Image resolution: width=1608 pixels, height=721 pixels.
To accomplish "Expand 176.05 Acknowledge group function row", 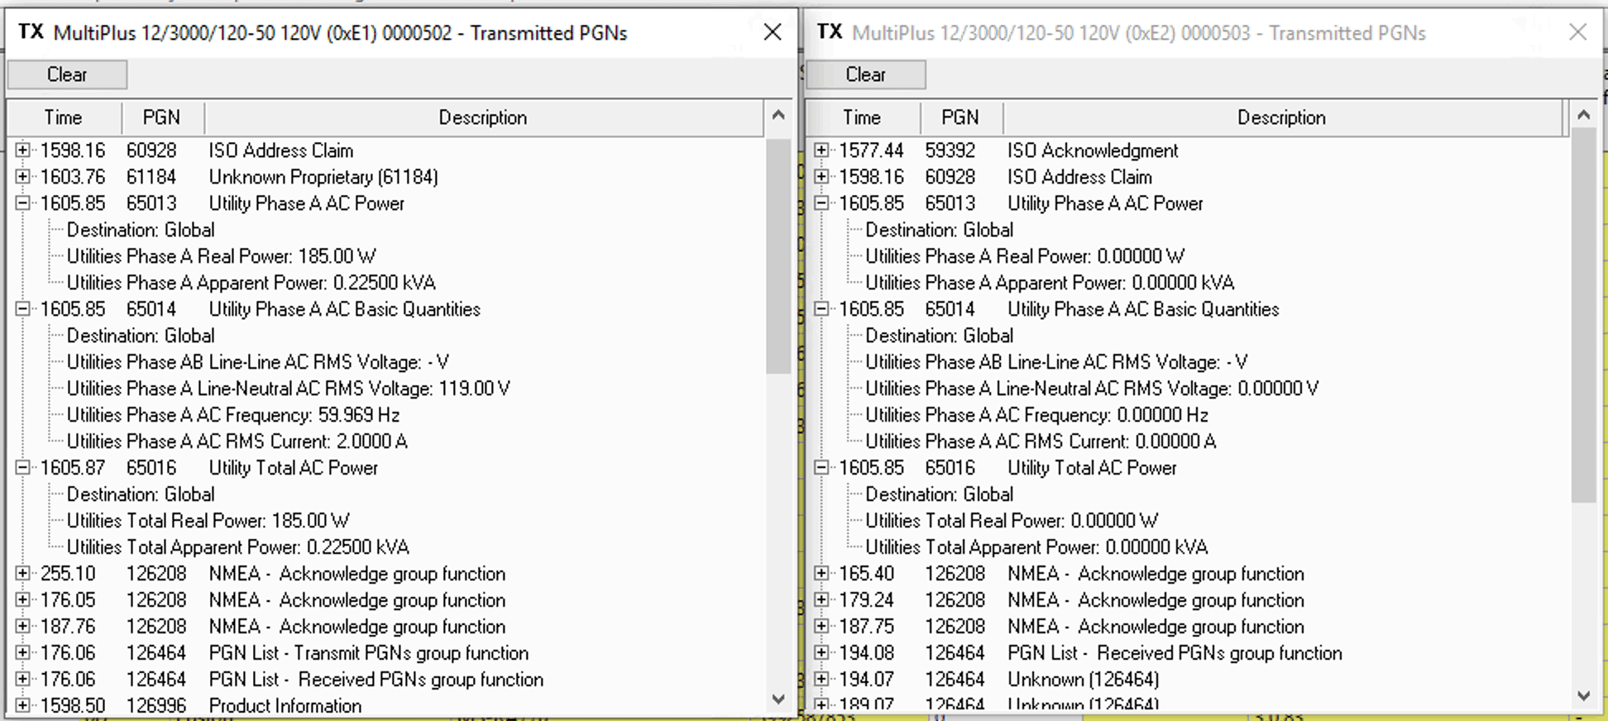I will click(x=23, y=600).
